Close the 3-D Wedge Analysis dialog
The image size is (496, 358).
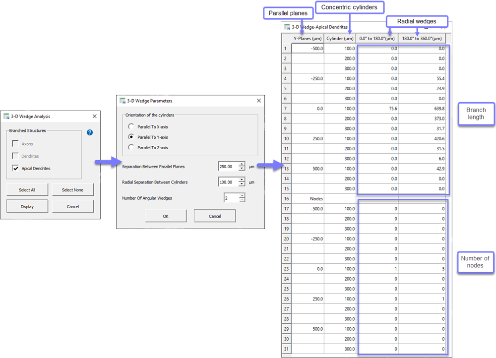click(x=94, y=117)
